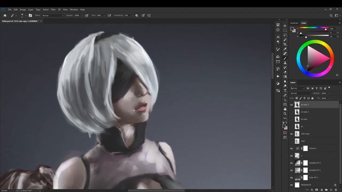Toggle pressure for opacity button
Viewport: 342px width, 192px height.
click(87, 15)
